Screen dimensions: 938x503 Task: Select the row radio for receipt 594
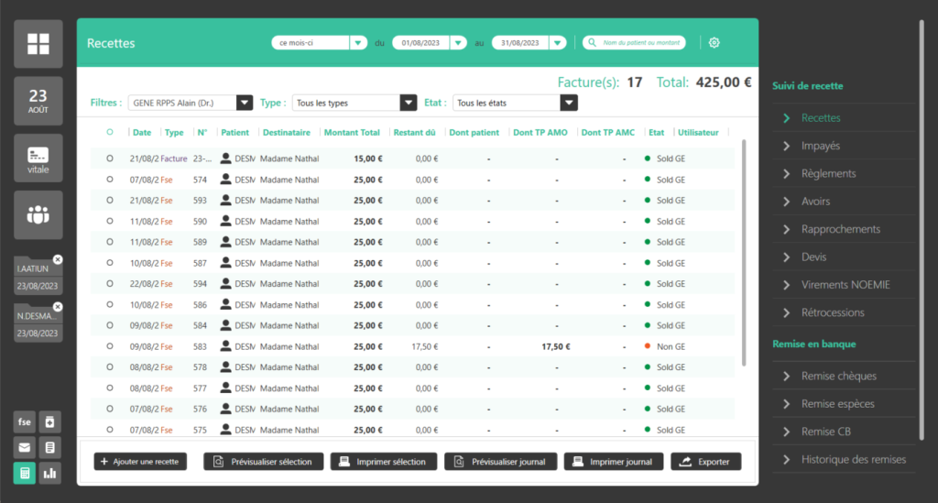pyautogui.click(x=110, y=284)
